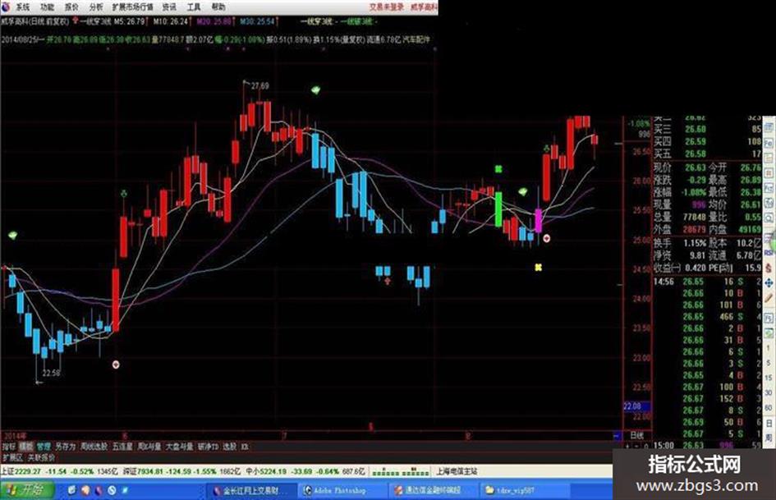Click the 27.69 high price label
This screenshot has height=500, width=776.
coord(259,86)
